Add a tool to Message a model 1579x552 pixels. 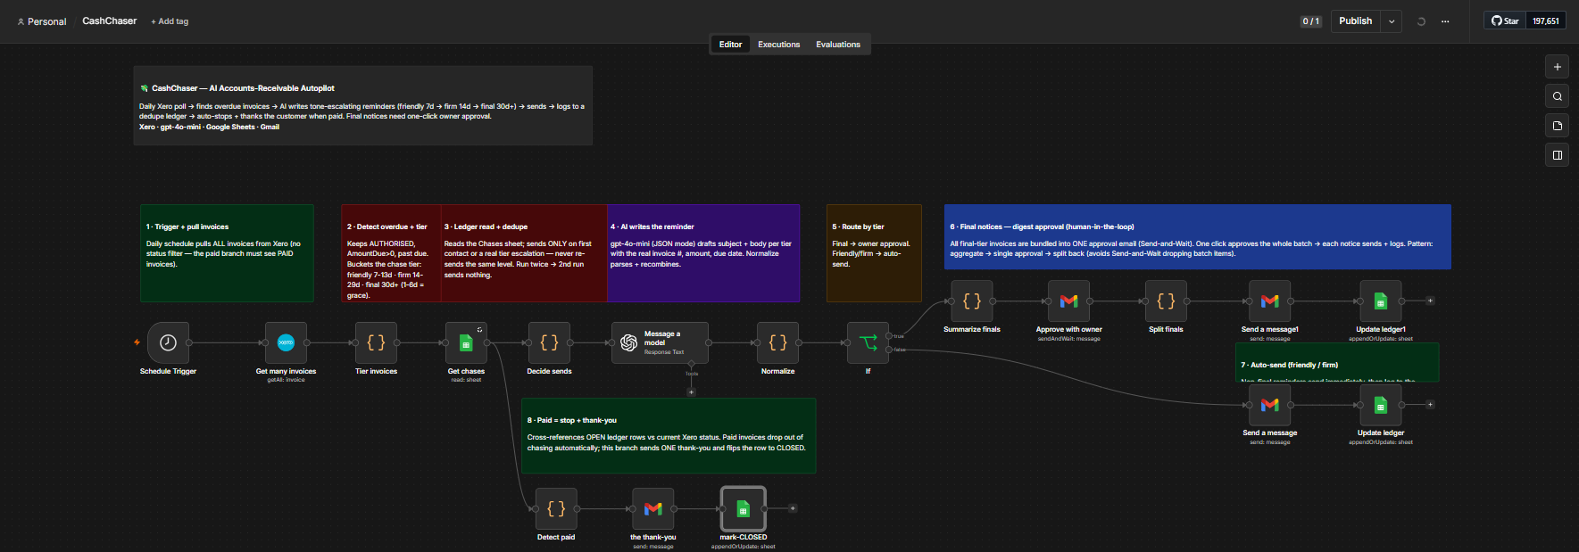click(x=691, y=391)
